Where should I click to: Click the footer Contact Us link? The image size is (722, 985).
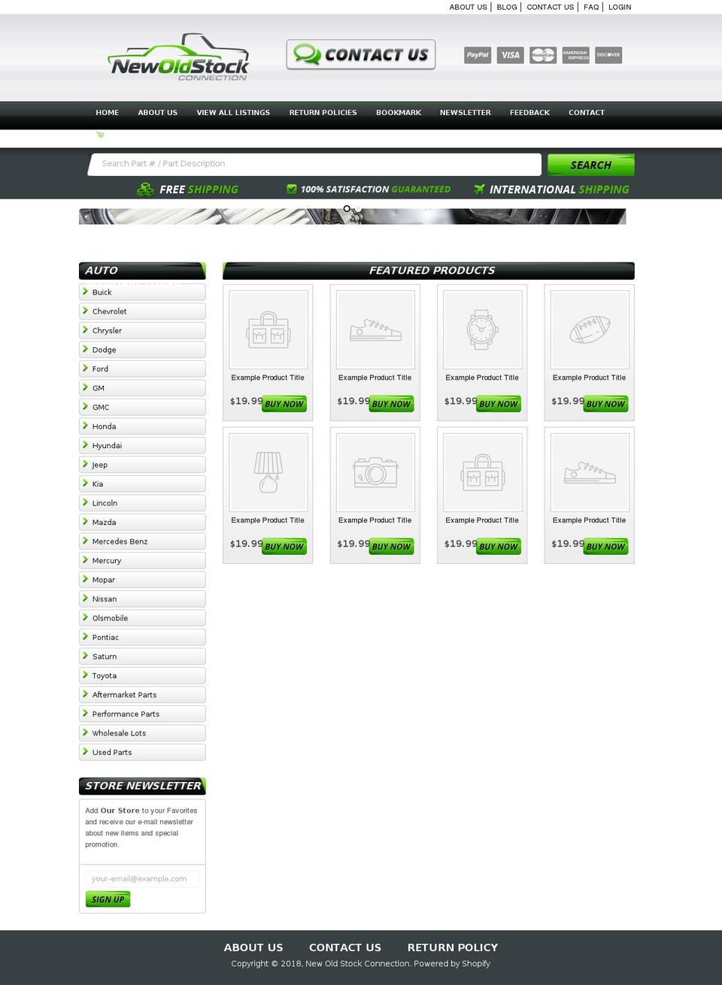pos(345,947)
